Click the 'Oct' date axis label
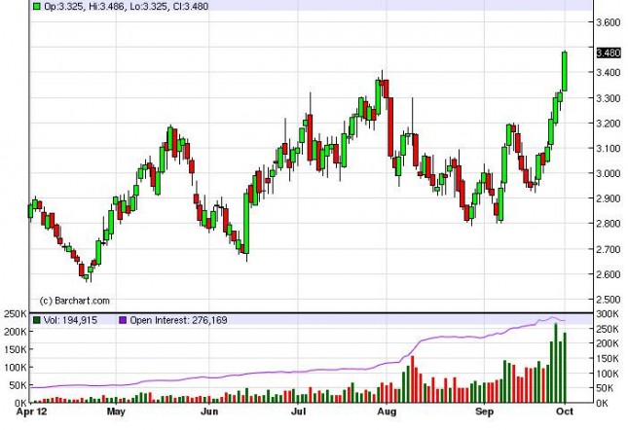The width and height of the screenshot is (628, 430). coord(565,412)
